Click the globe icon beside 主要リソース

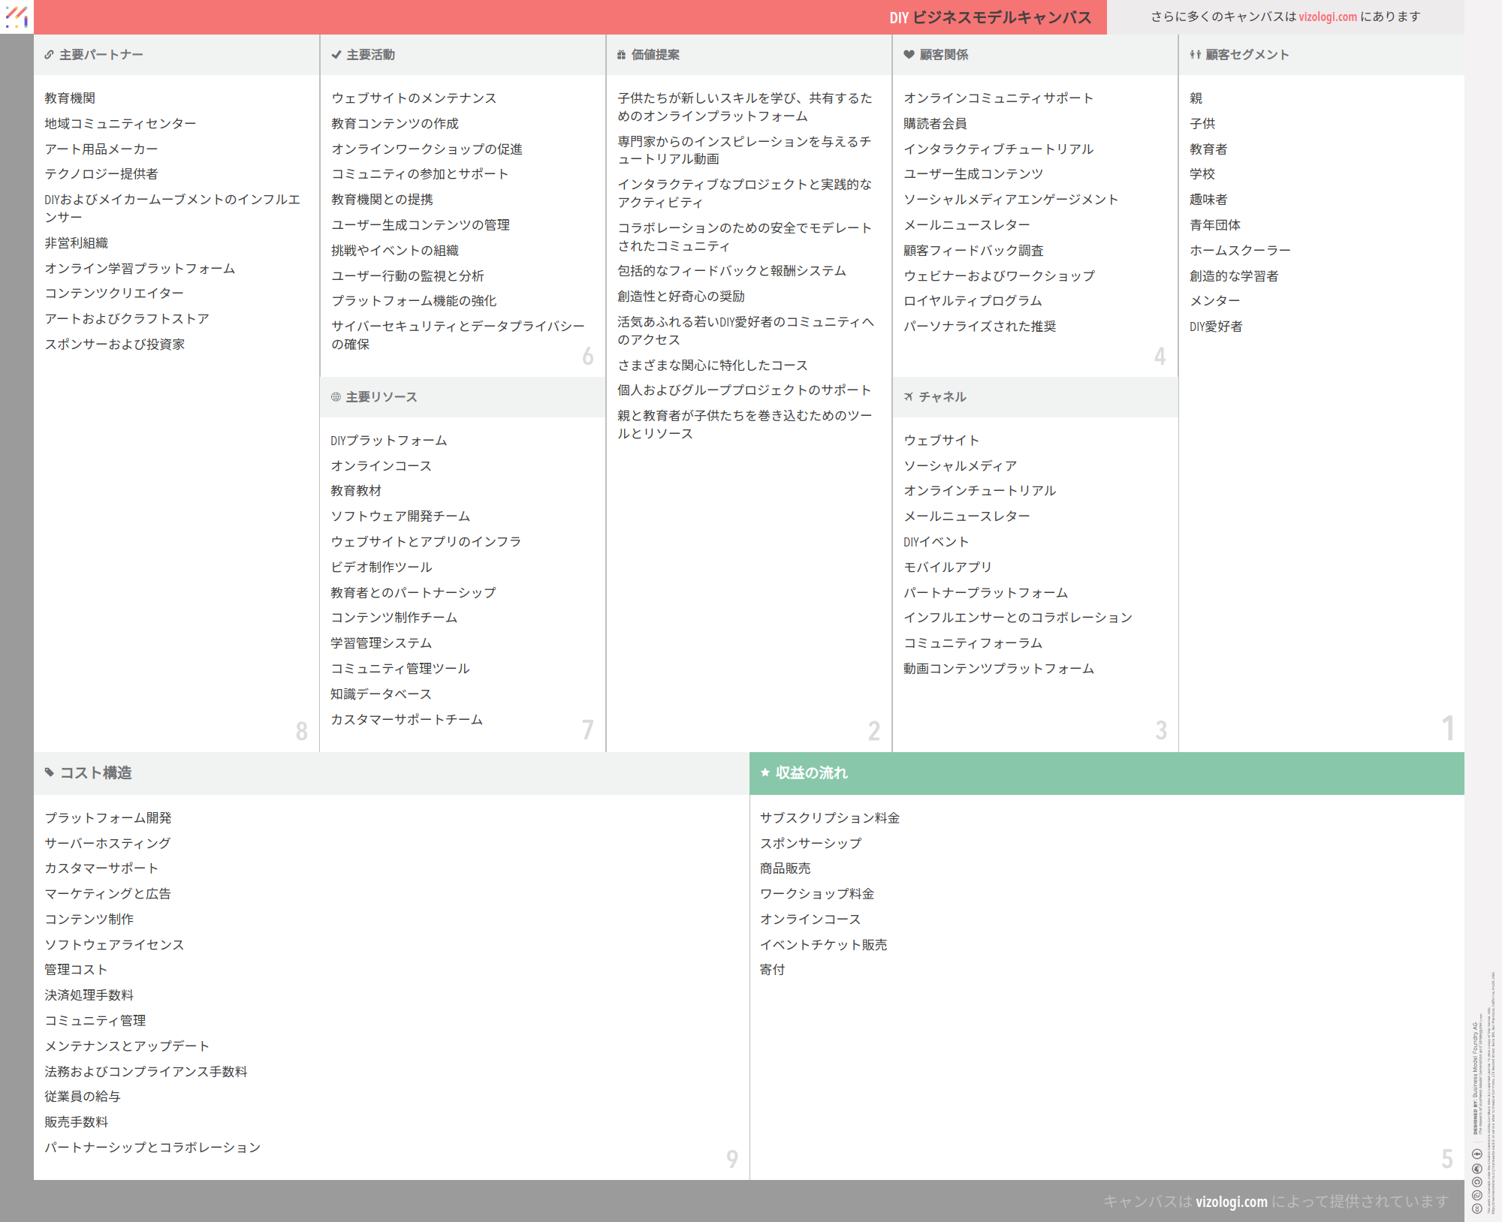click(336, 397)
